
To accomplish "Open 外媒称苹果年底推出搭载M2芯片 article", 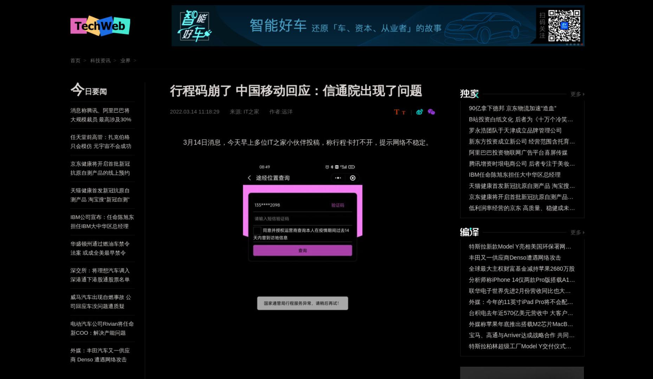I will point(521,324).
